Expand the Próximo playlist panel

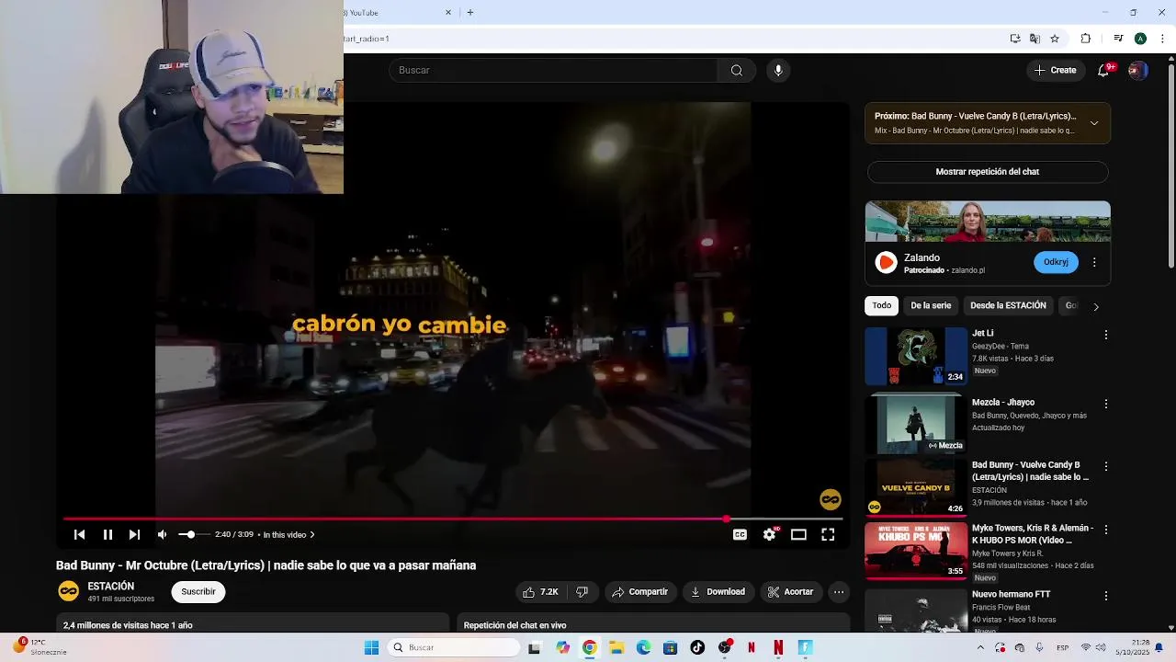1094,123
